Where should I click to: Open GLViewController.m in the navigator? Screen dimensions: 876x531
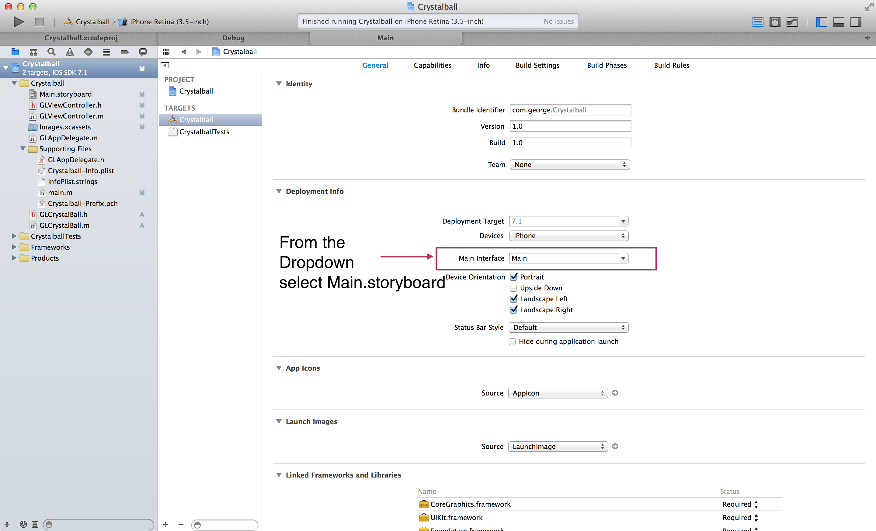pos(71,116)
